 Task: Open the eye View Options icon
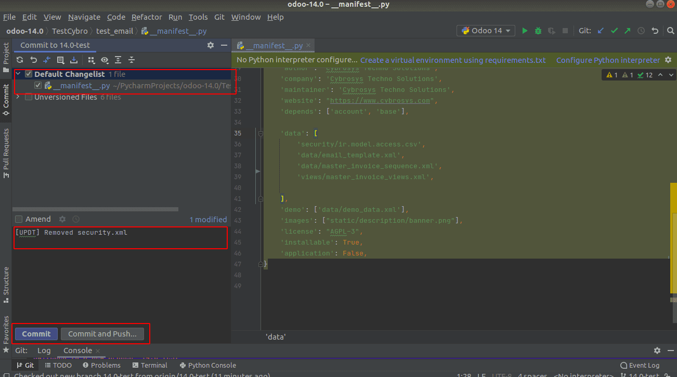(x=105, y=60)
